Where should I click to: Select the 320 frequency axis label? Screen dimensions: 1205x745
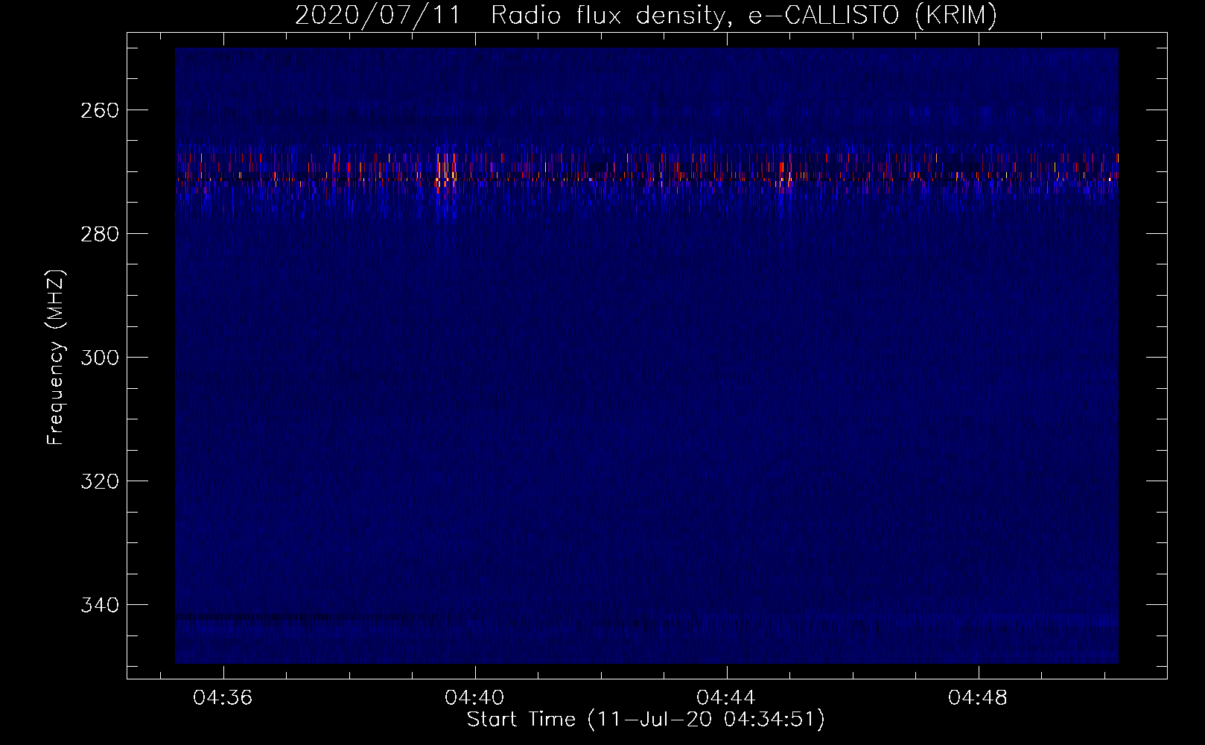coord(99,481)
